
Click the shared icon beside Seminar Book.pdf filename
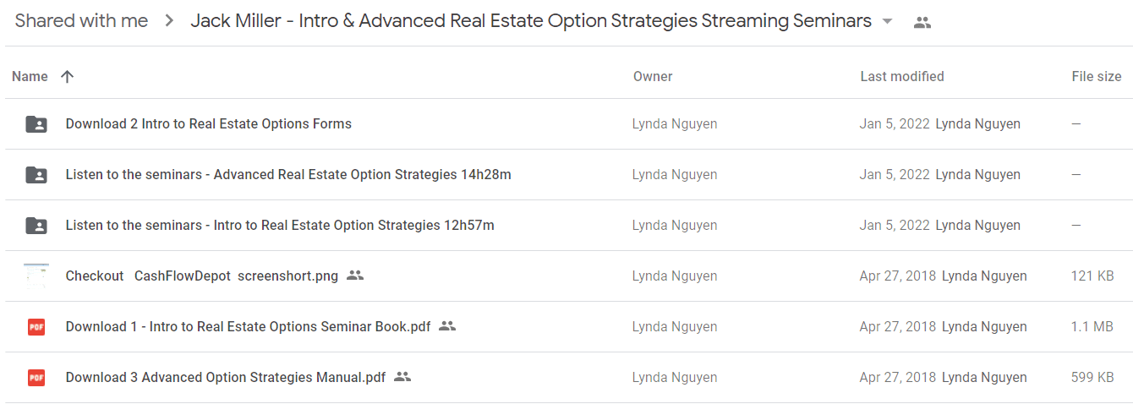(447, 326)
